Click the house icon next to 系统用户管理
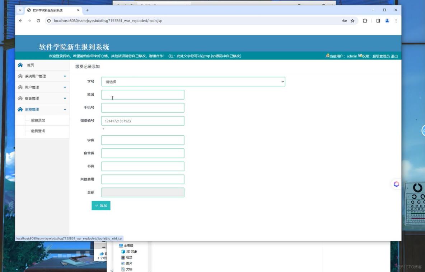 20,76
